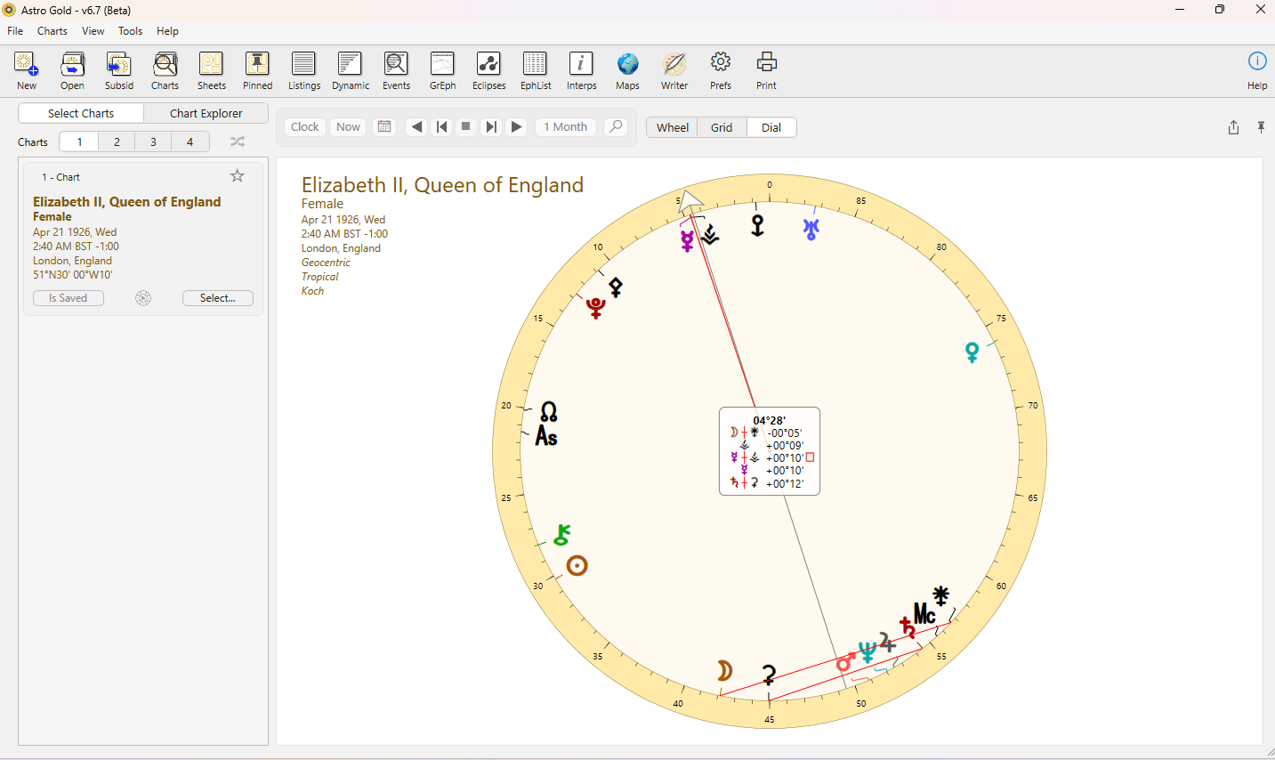Click the Open chart toolbar icon
The height and width of the screenshot is (760, 1275).
coord(72,70)
